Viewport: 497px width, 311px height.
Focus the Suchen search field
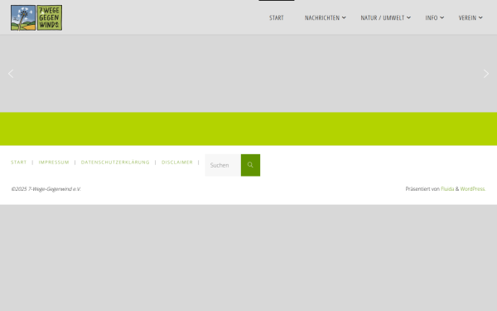[223, 165]
